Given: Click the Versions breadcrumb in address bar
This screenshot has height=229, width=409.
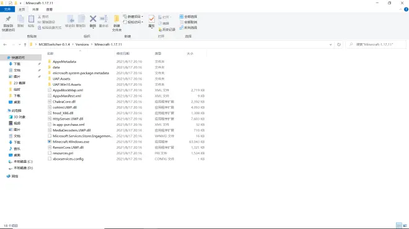Looking at the screenshot, I should click(x=82, y=44).
